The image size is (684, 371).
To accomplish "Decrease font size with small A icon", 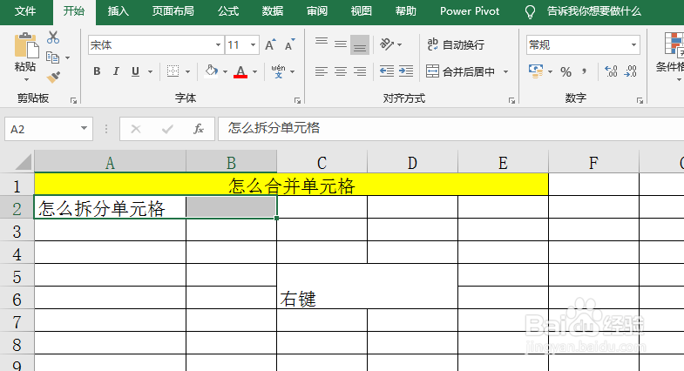I will [x=289, y=45].
